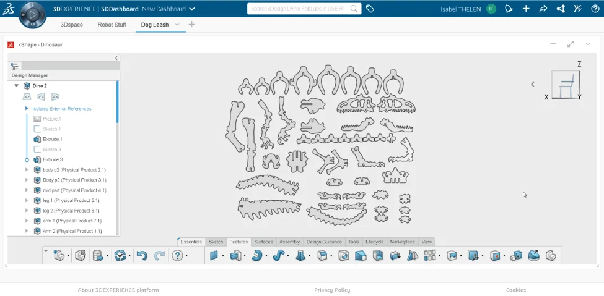Expand Isolated External References
The height and width of the screenshot is (296, 604).
[x=27, y=108]
